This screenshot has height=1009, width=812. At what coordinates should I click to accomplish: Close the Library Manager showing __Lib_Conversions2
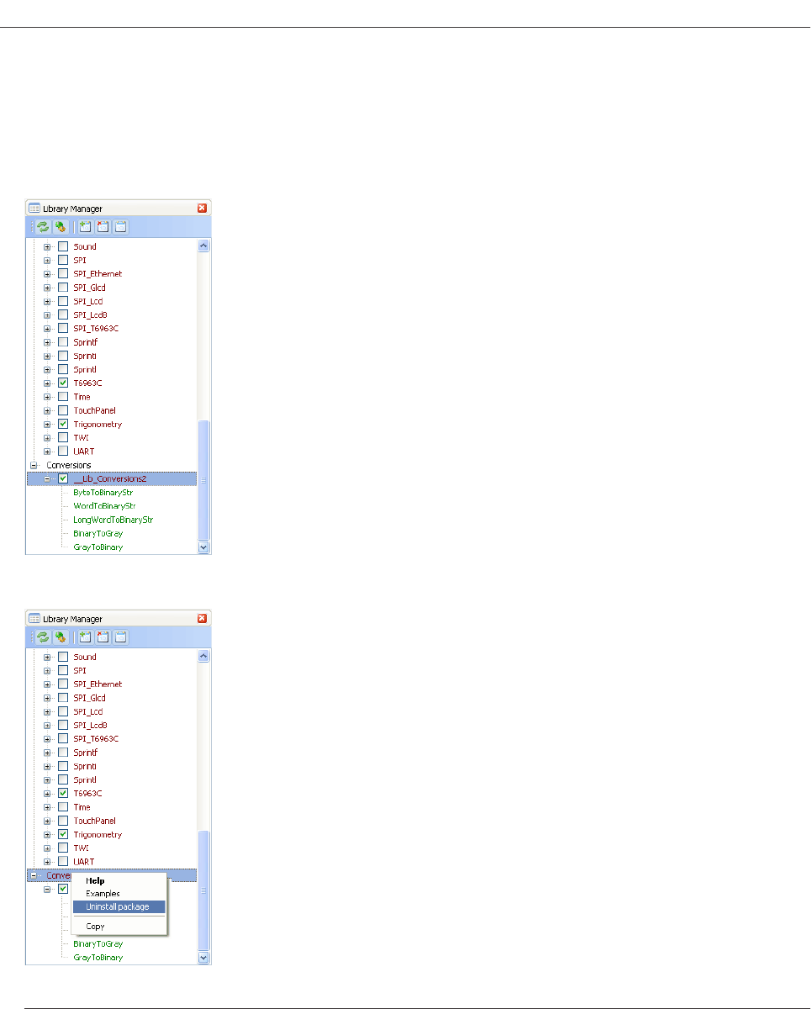[x=202, y=208]
